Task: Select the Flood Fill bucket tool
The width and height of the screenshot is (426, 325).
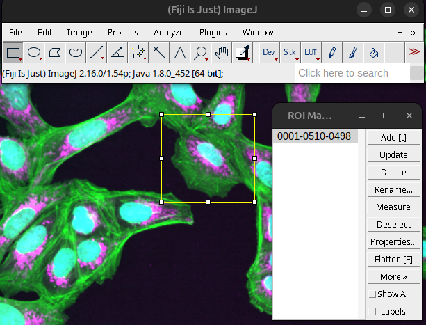Action: coord(374,52)
